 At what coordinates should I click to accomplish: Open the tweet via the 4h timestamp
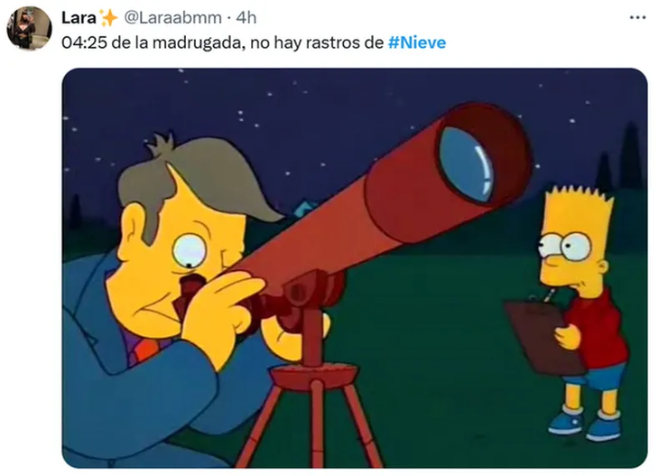246,18
